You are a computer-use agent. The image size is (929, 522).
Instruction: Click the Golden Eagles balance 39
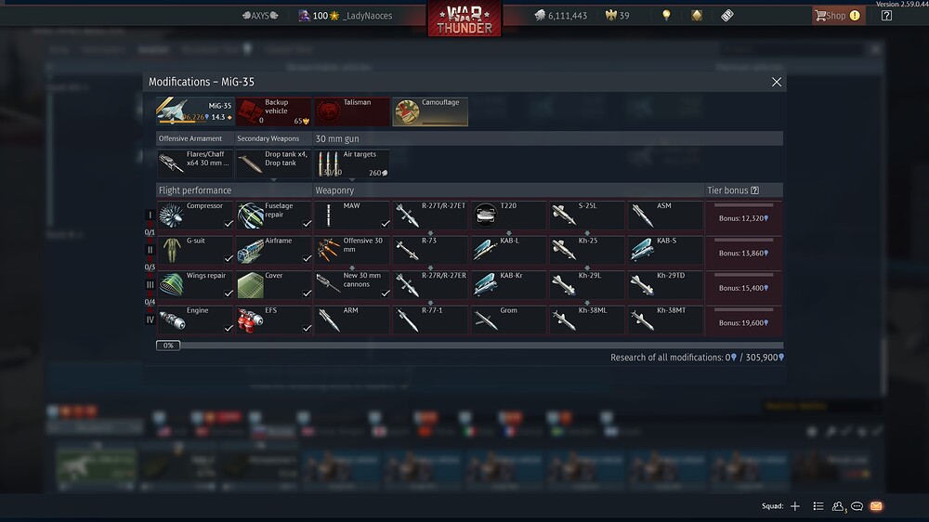(618, 16)
